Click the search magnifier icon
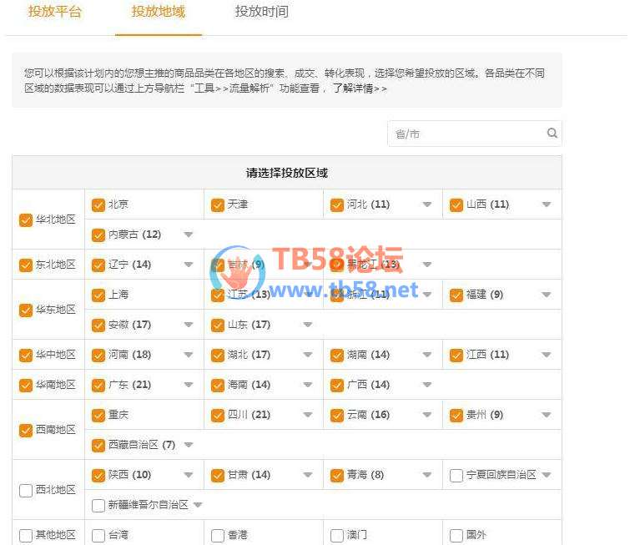 pyautogui.click(x=552, y=134)
